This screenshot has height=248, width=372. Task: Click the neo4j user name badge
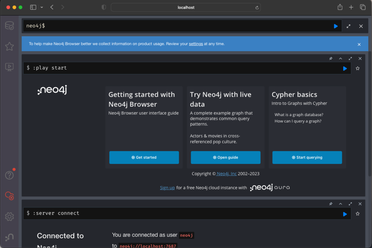tap(186, 235)
